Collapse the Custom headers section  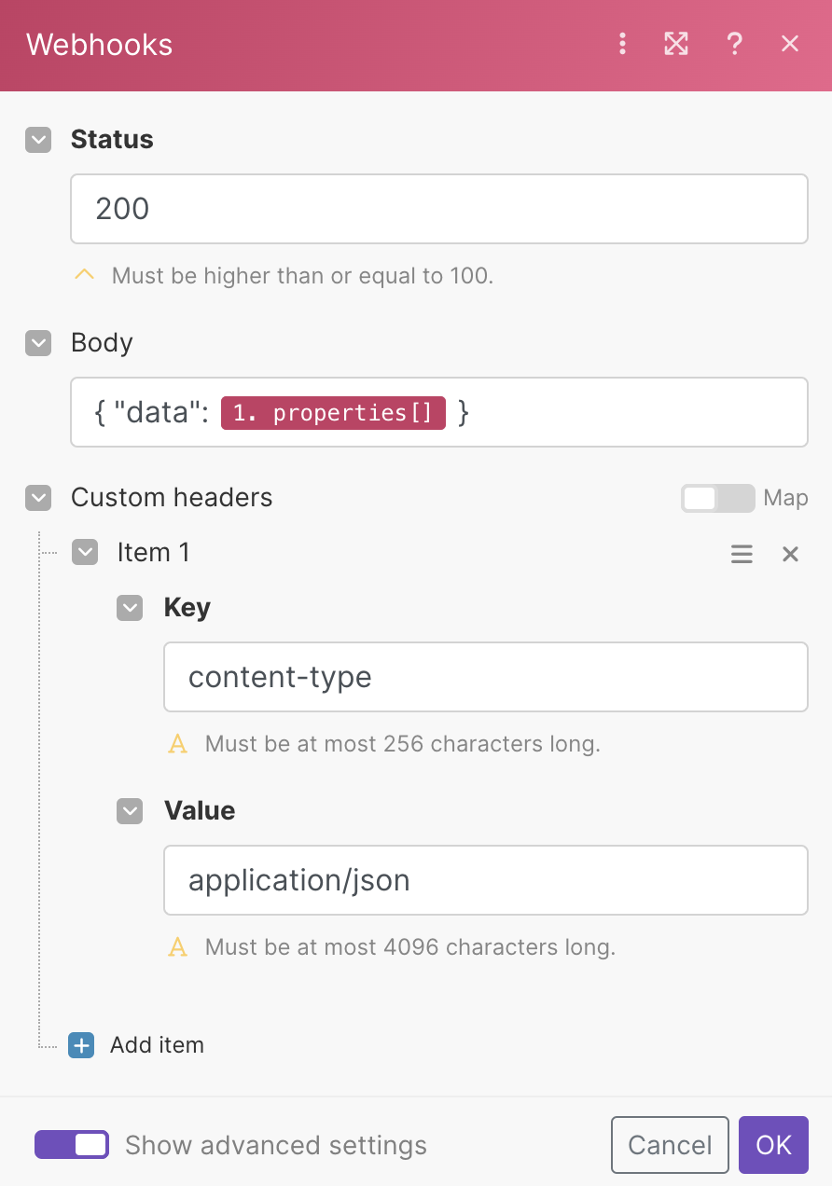pos(38,498)
